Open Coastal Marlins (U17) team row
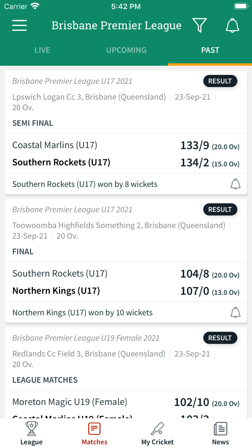The image size is (252, 448). [x=126, y=145]
